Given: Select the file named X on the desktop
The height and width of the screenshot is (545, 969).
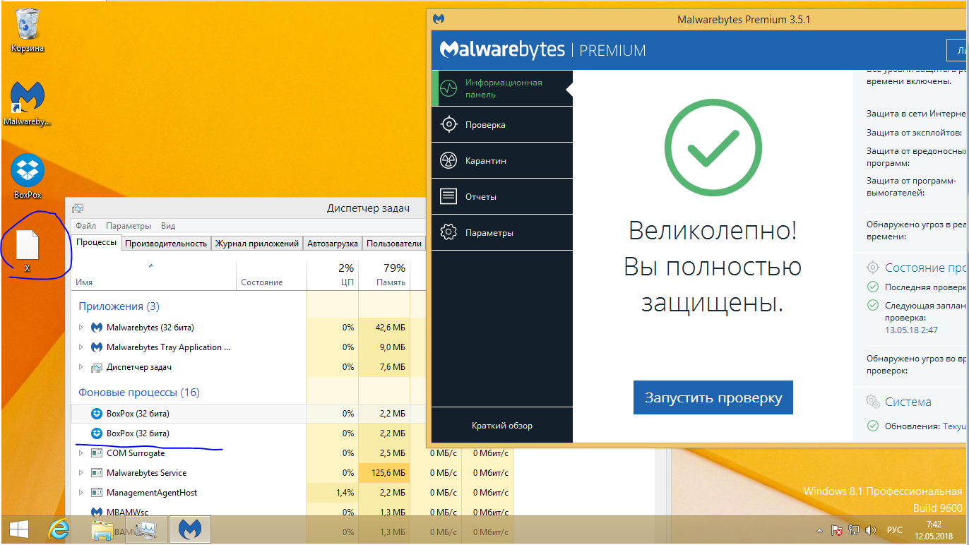Looking at the screenshot, I should (x=28, y=251).
